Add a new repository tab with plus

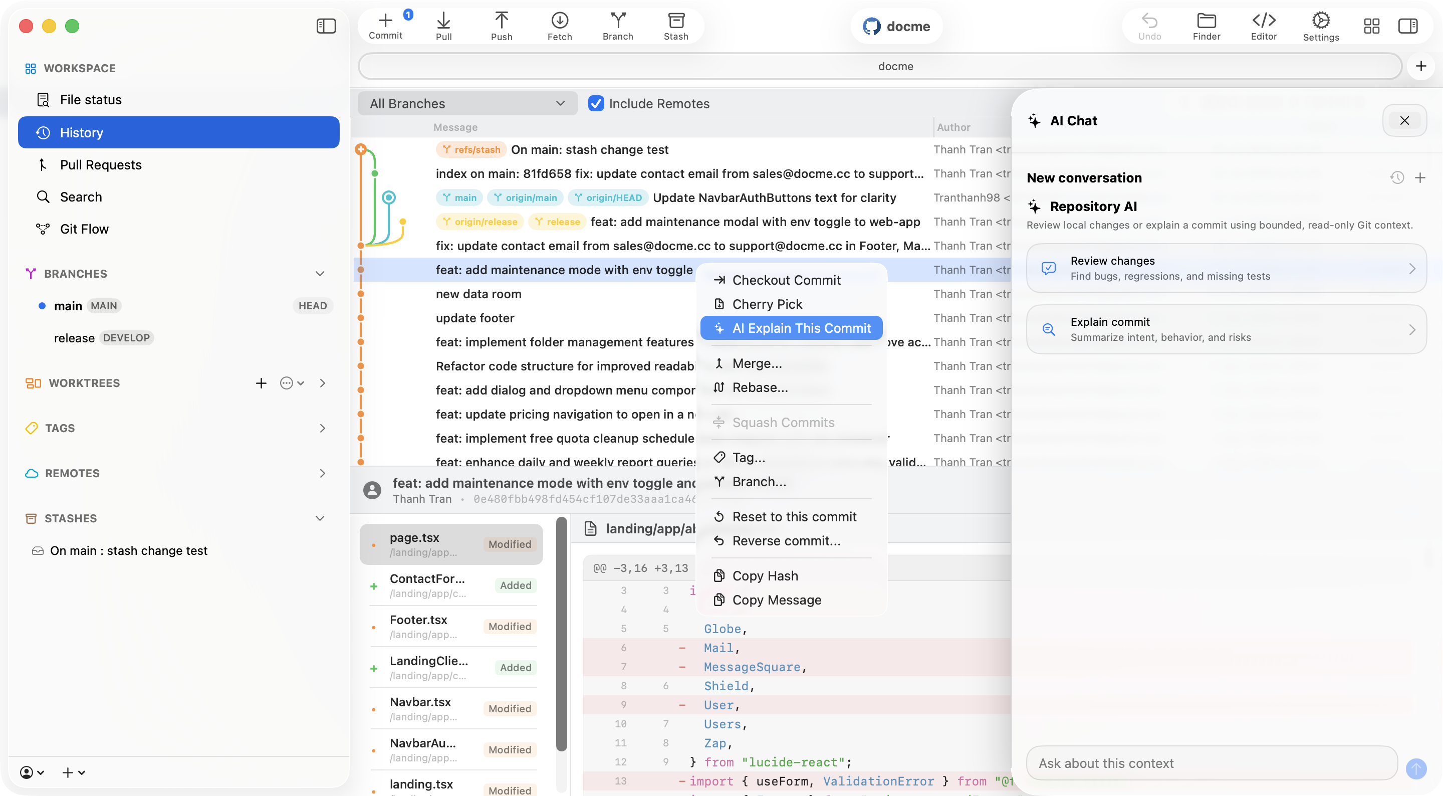(1421, 66)
